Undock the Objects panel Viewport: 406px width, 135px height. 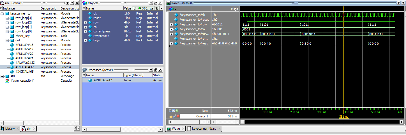click(x=156, y=3)
